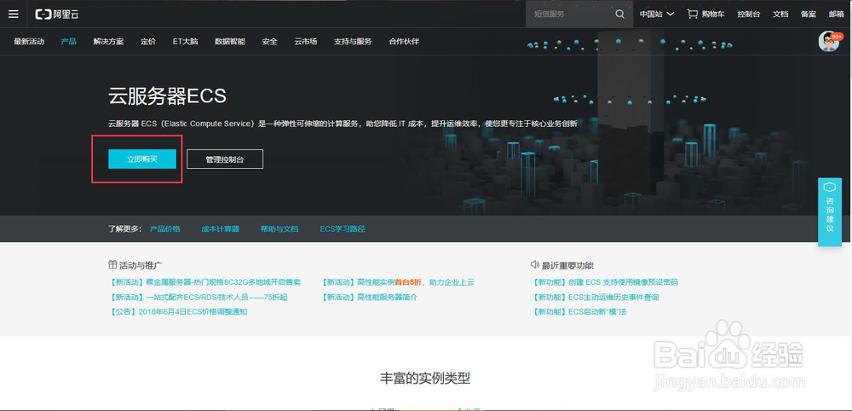Open 备案 in top bar
The width and height of the screenshot is (852, 411).
coord(808,14)
